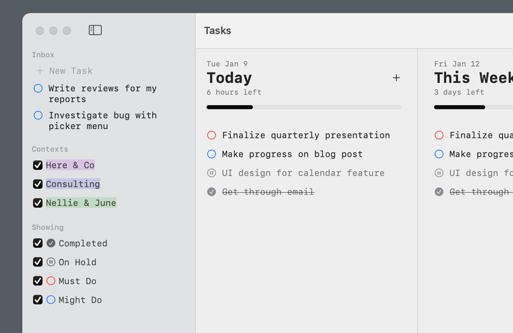
Task: Click the pause icon on "UI design for calendar feature"
Action: coord(212,172)
